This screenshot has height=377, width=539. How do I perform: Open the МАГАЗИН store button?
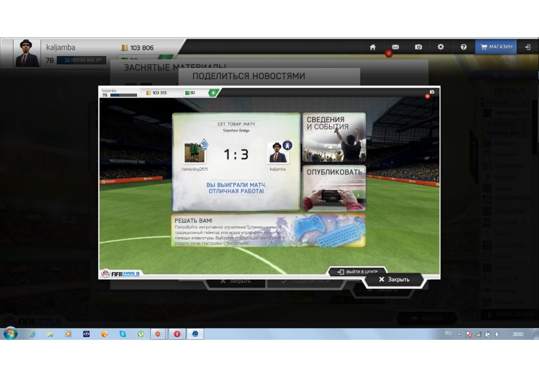coord(495,47)
